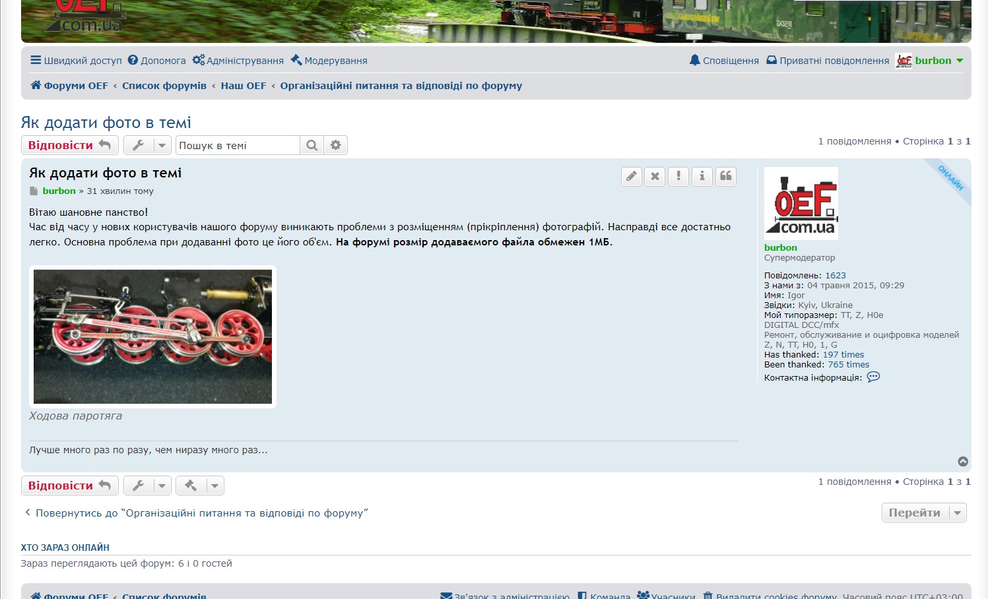Click the edit post pencil icon
Screen dimensions: 988x599
(x=632, y=176)
